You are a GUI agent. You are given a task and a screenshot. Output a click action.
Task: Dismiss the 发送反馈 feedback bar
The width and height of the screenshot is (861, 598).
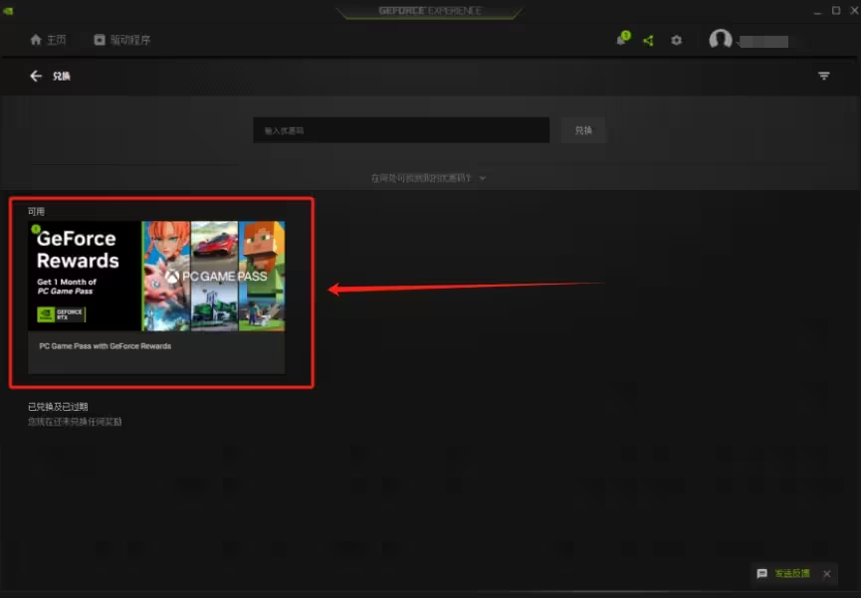827,574
